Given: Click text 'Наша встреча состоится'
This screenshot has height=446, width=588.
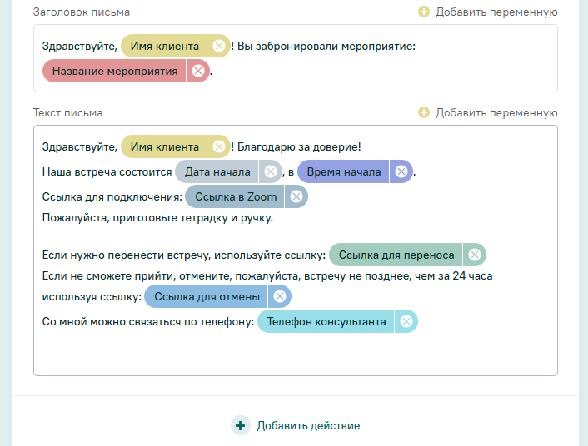Looking at the screenshot, I should coord(107,171).
